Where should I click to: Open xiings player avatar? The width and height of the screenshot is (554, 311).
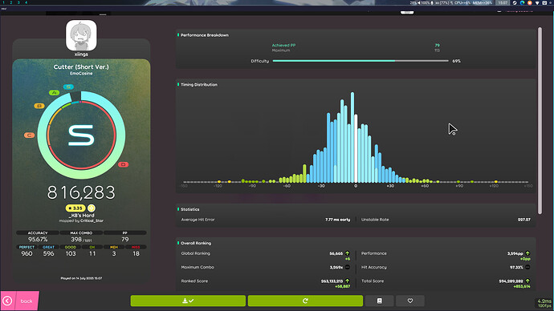(x=81, y=35)
